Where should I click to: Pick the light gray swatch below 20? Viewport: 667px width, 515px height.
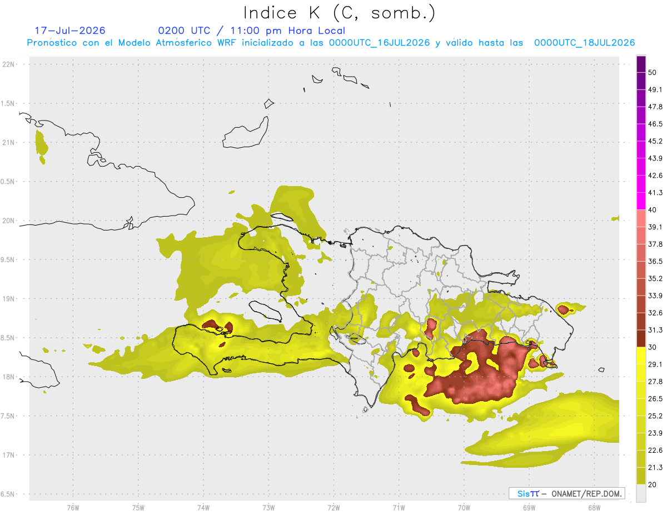tap(641, 493)
